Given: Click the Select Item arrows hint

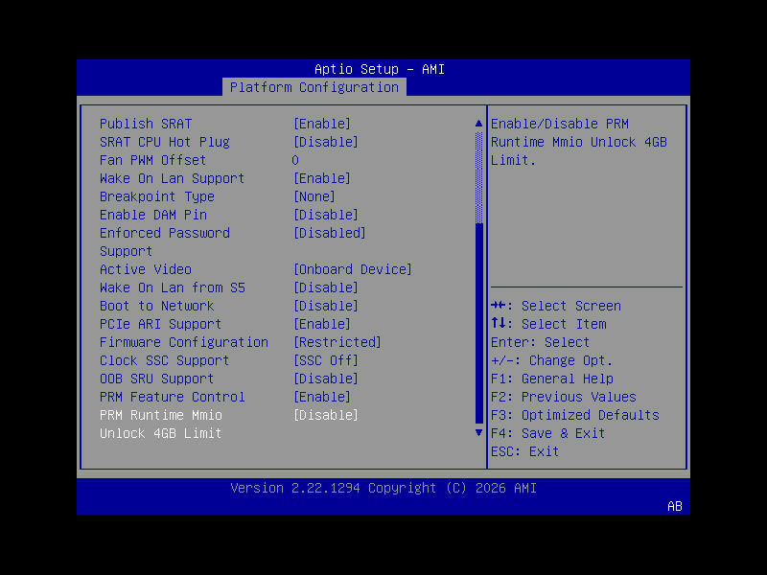Looking at the screenshot, I should pyautogui.click(x=548, y=324).
